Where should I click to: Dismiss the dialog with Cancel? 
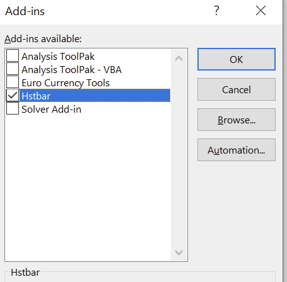coord(237,89)
